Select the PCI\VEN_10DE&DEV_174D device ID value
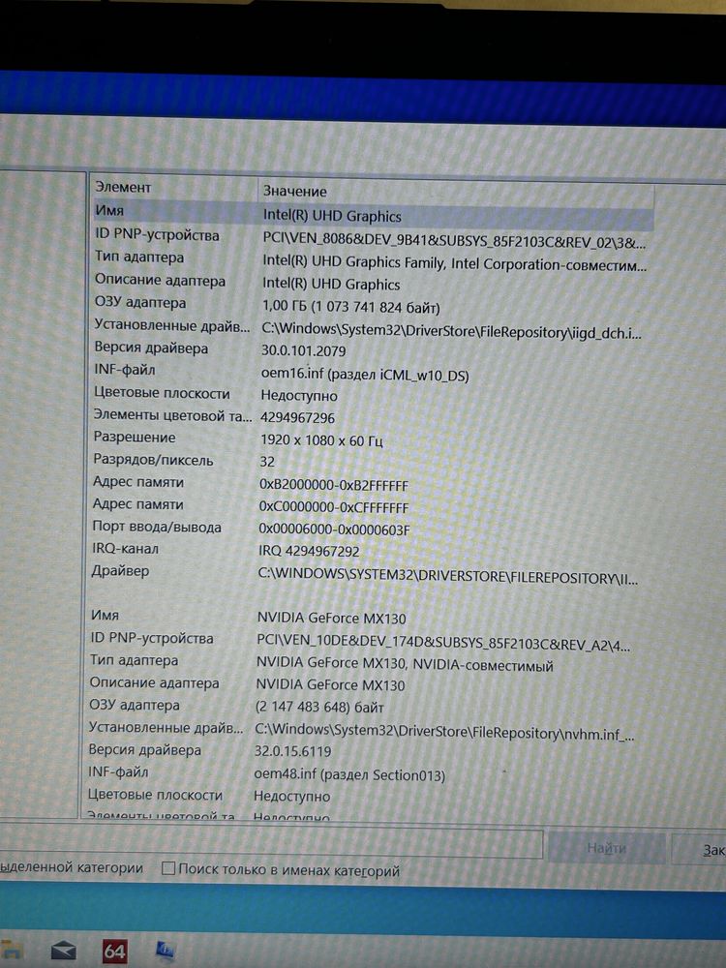726x968 pixels. point(443,645)
